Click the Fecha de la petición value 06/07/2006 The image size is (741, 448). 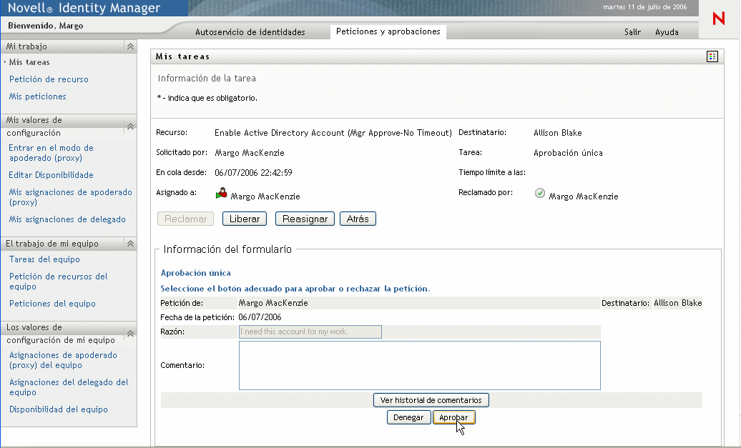coord(260,317)
